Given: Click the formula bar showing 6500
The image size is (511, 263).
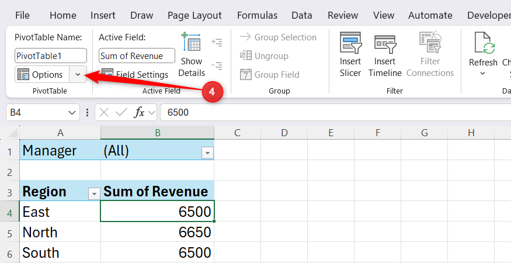Looking at the screenshot, I should coord(335,113).
